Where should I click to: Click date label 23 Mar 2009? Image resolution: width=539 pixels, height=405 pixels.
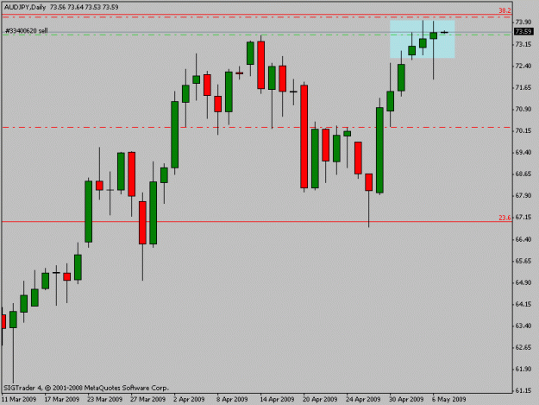(105, 399)
